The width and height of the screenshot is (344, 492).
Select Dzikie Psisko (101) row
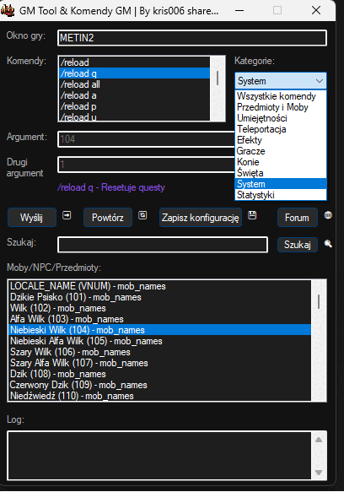pyautogui.click(x=160, y=297)
